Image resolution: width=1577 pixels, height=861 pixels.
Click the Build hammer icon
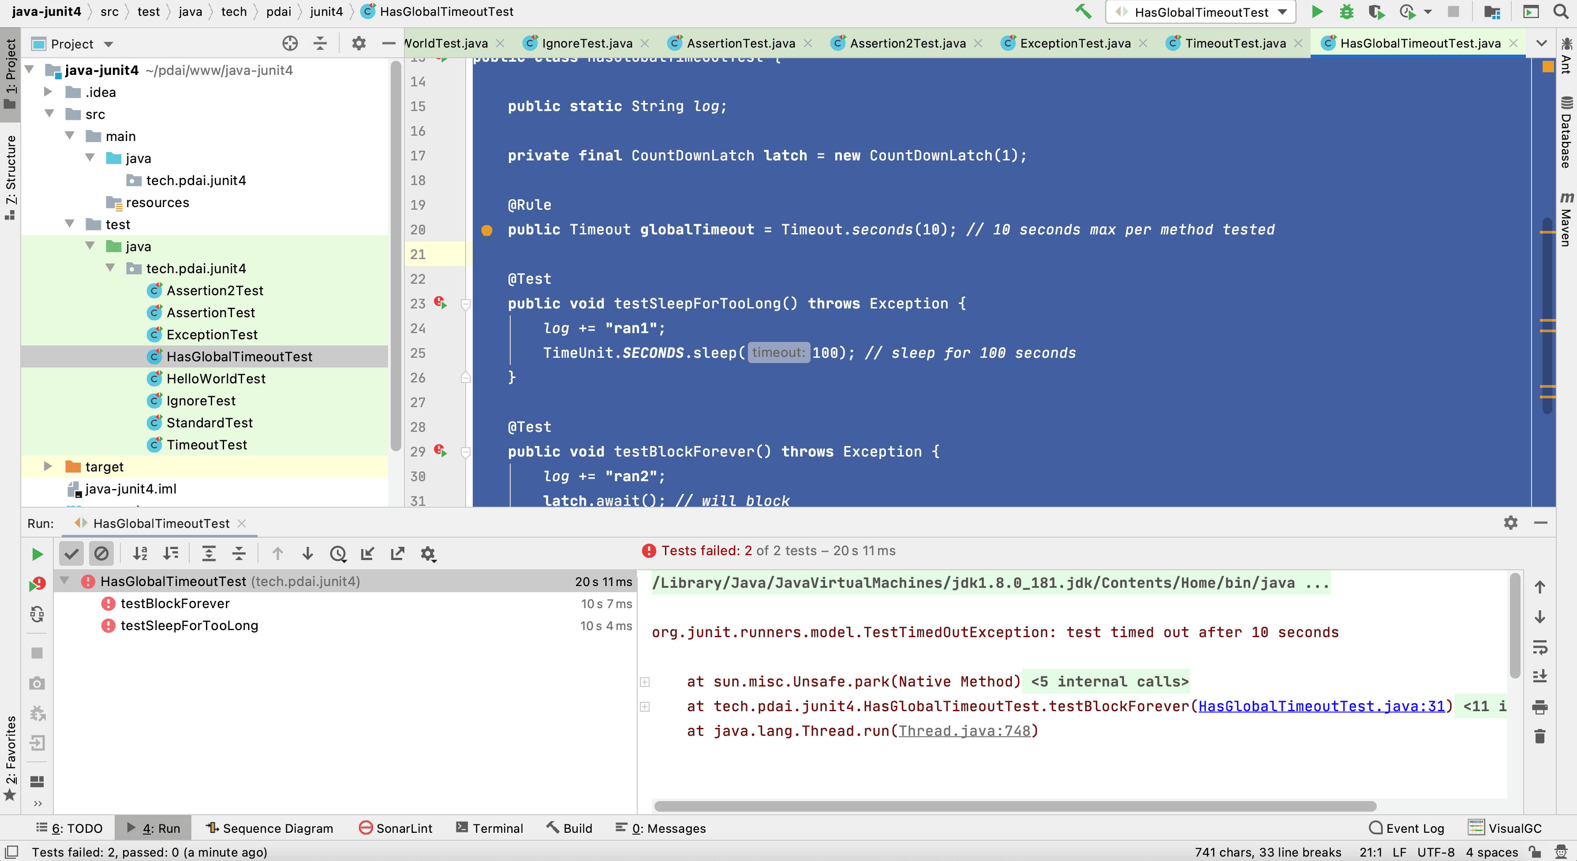pyautogui.click(x=1083, y=11)
